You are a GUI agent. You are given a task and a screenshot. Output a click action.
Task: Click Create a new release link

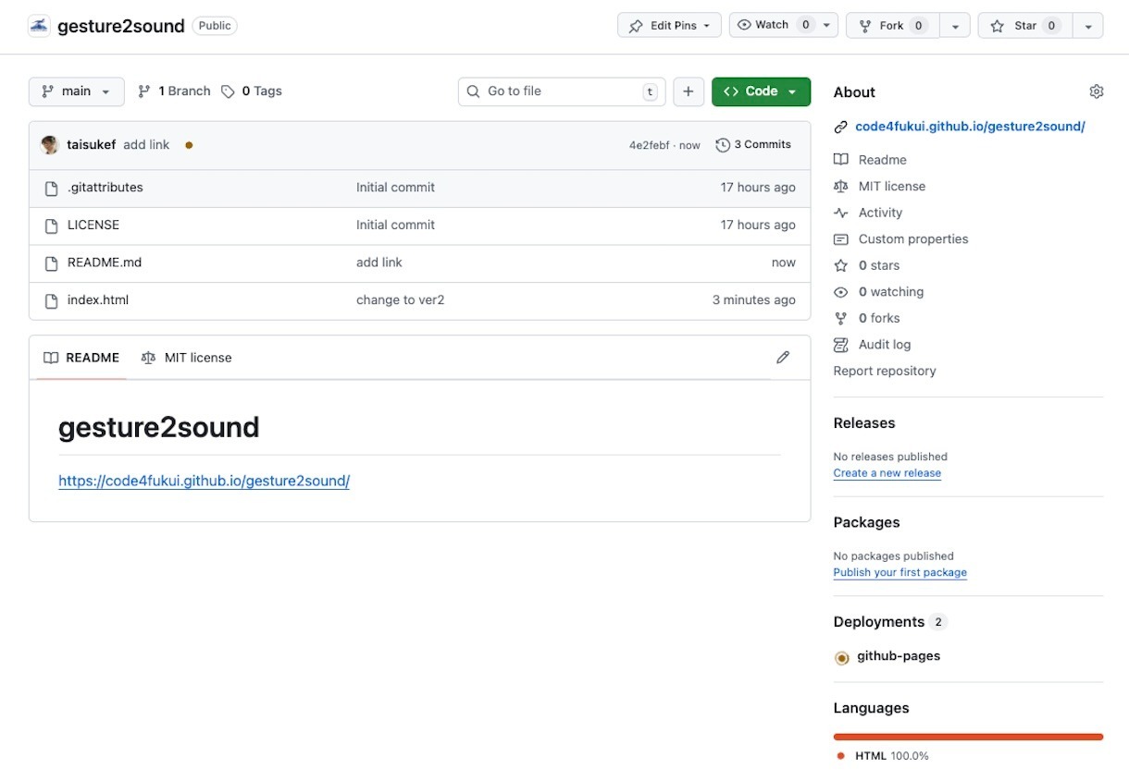[x=887, y=473]
